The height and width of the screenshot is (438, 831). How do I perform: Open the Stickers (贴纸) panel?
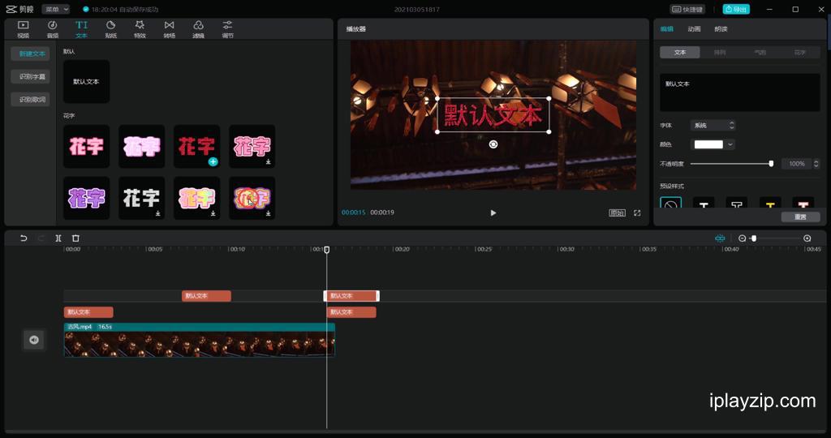(x=110, y=29)
